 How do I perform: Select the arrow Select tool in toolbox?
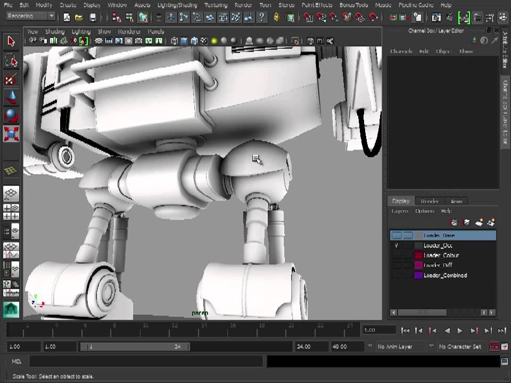11,41
